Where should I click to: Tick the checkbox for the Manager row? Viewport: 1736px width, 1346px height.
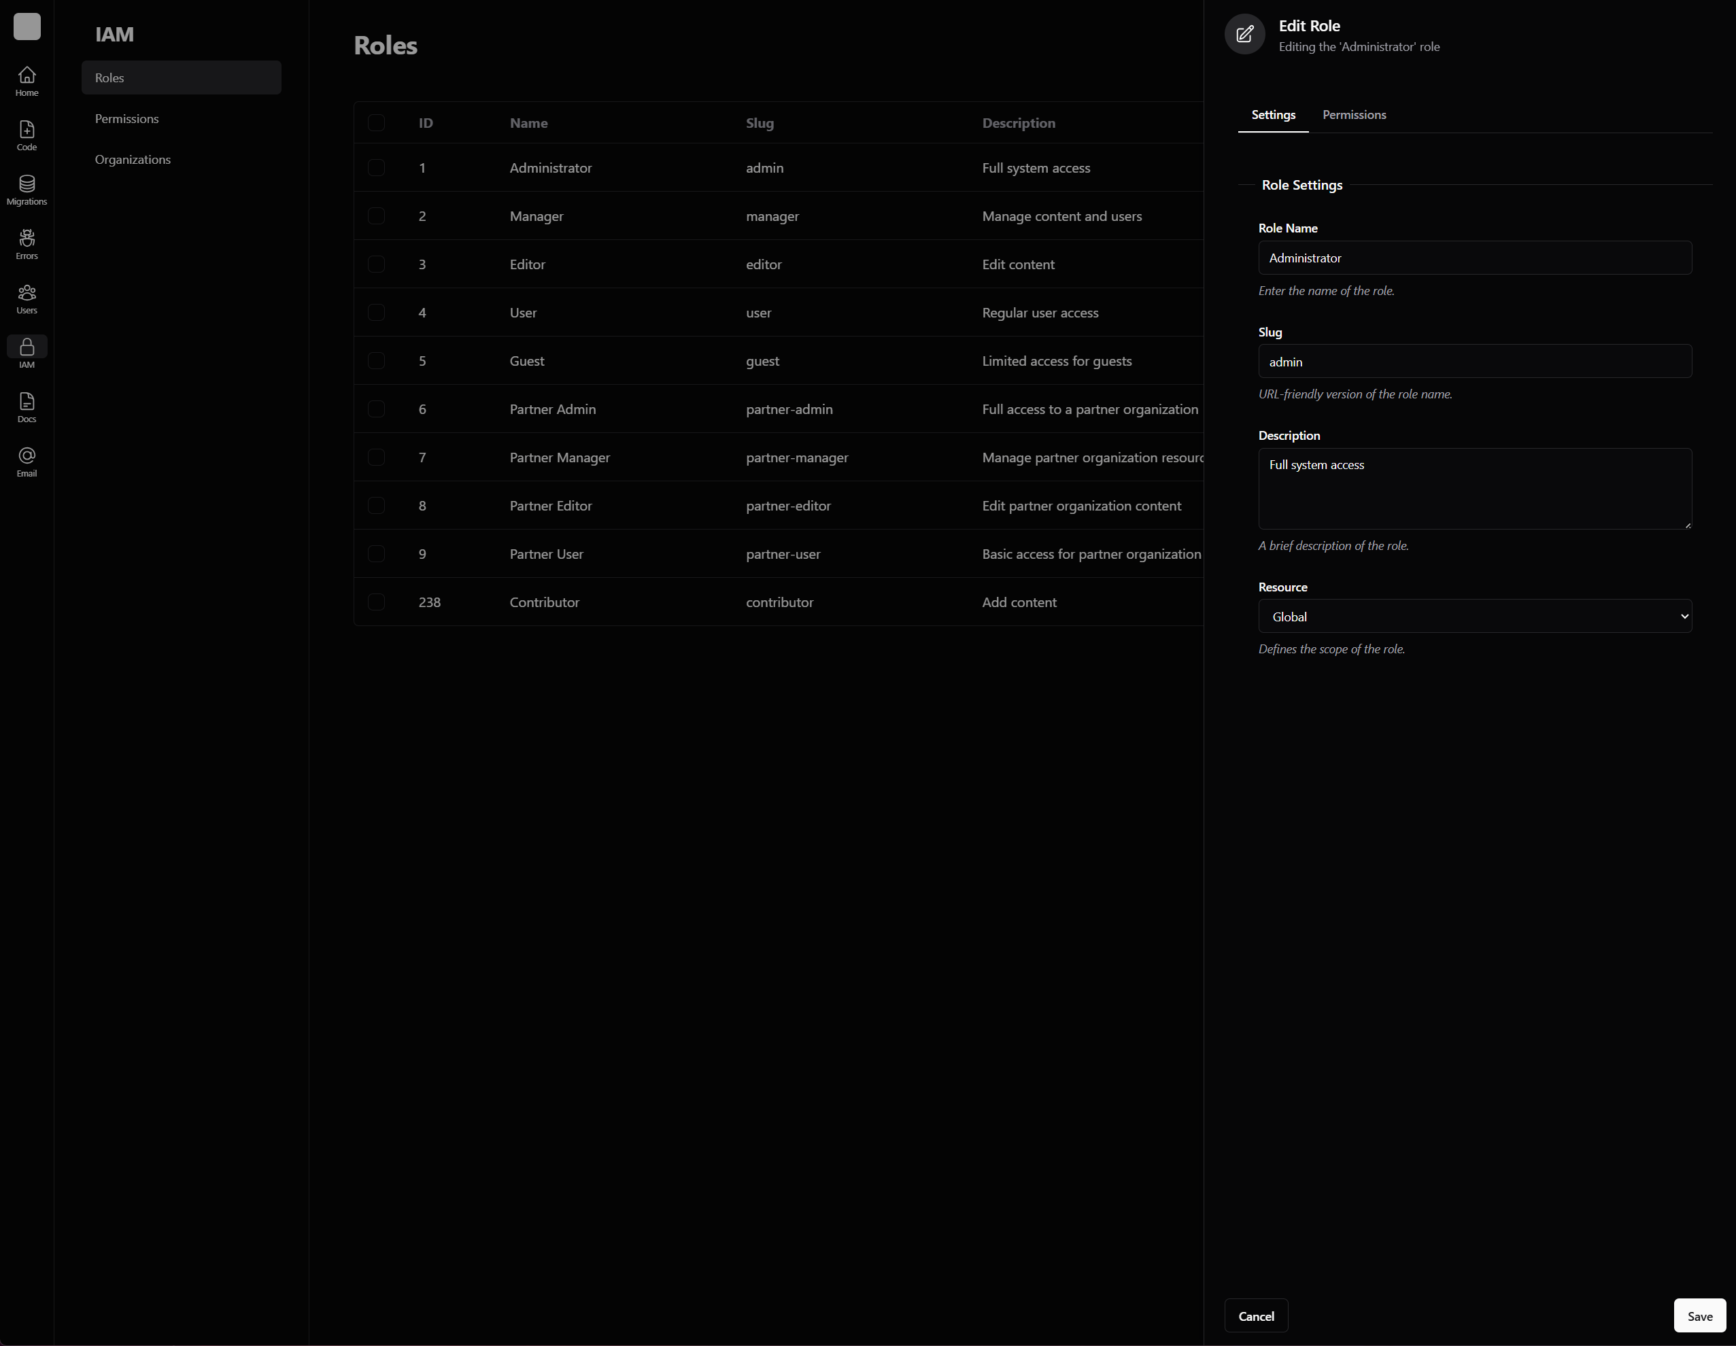[376, 216]
